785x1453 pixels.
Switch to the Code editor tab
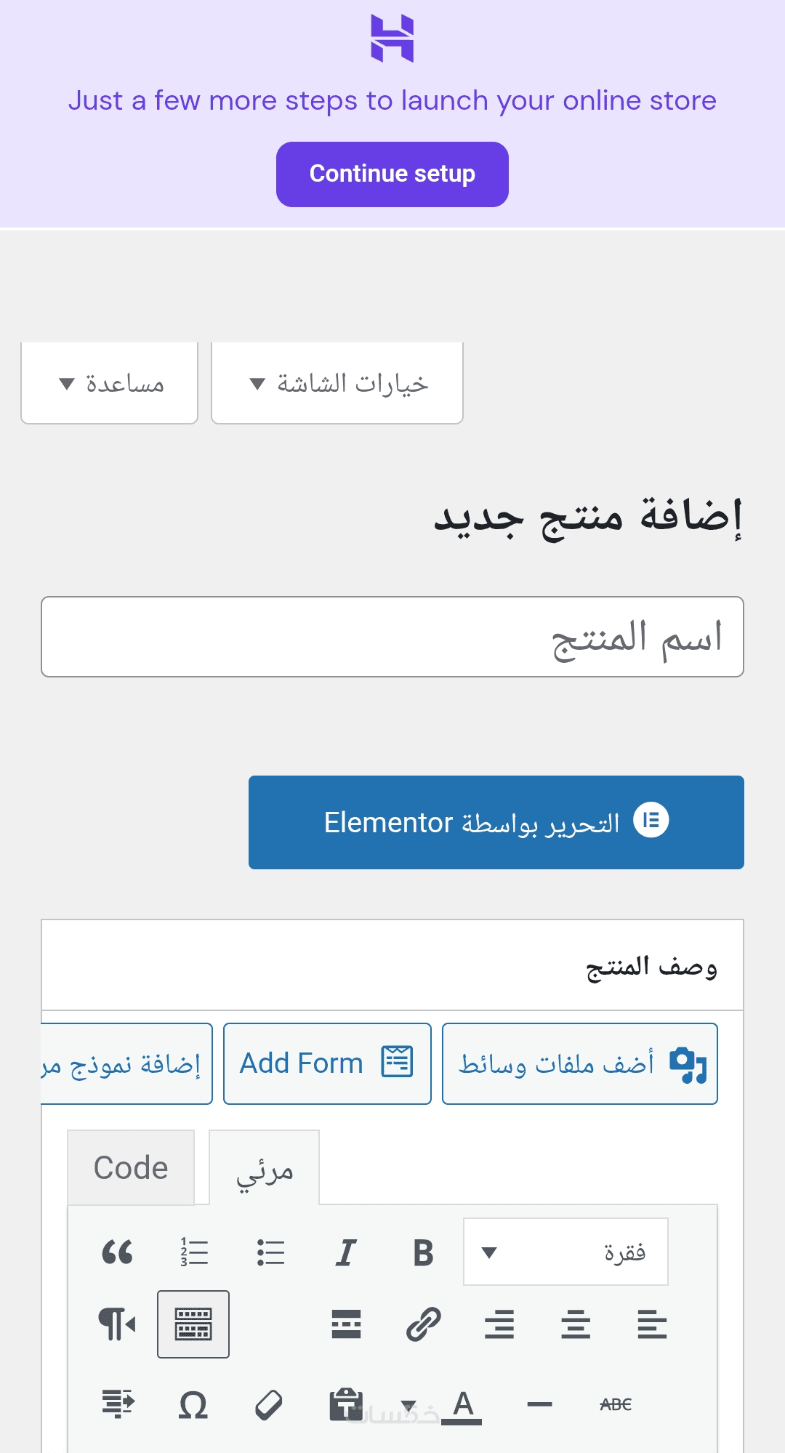pyautogui.click(x=131, y=1168)
